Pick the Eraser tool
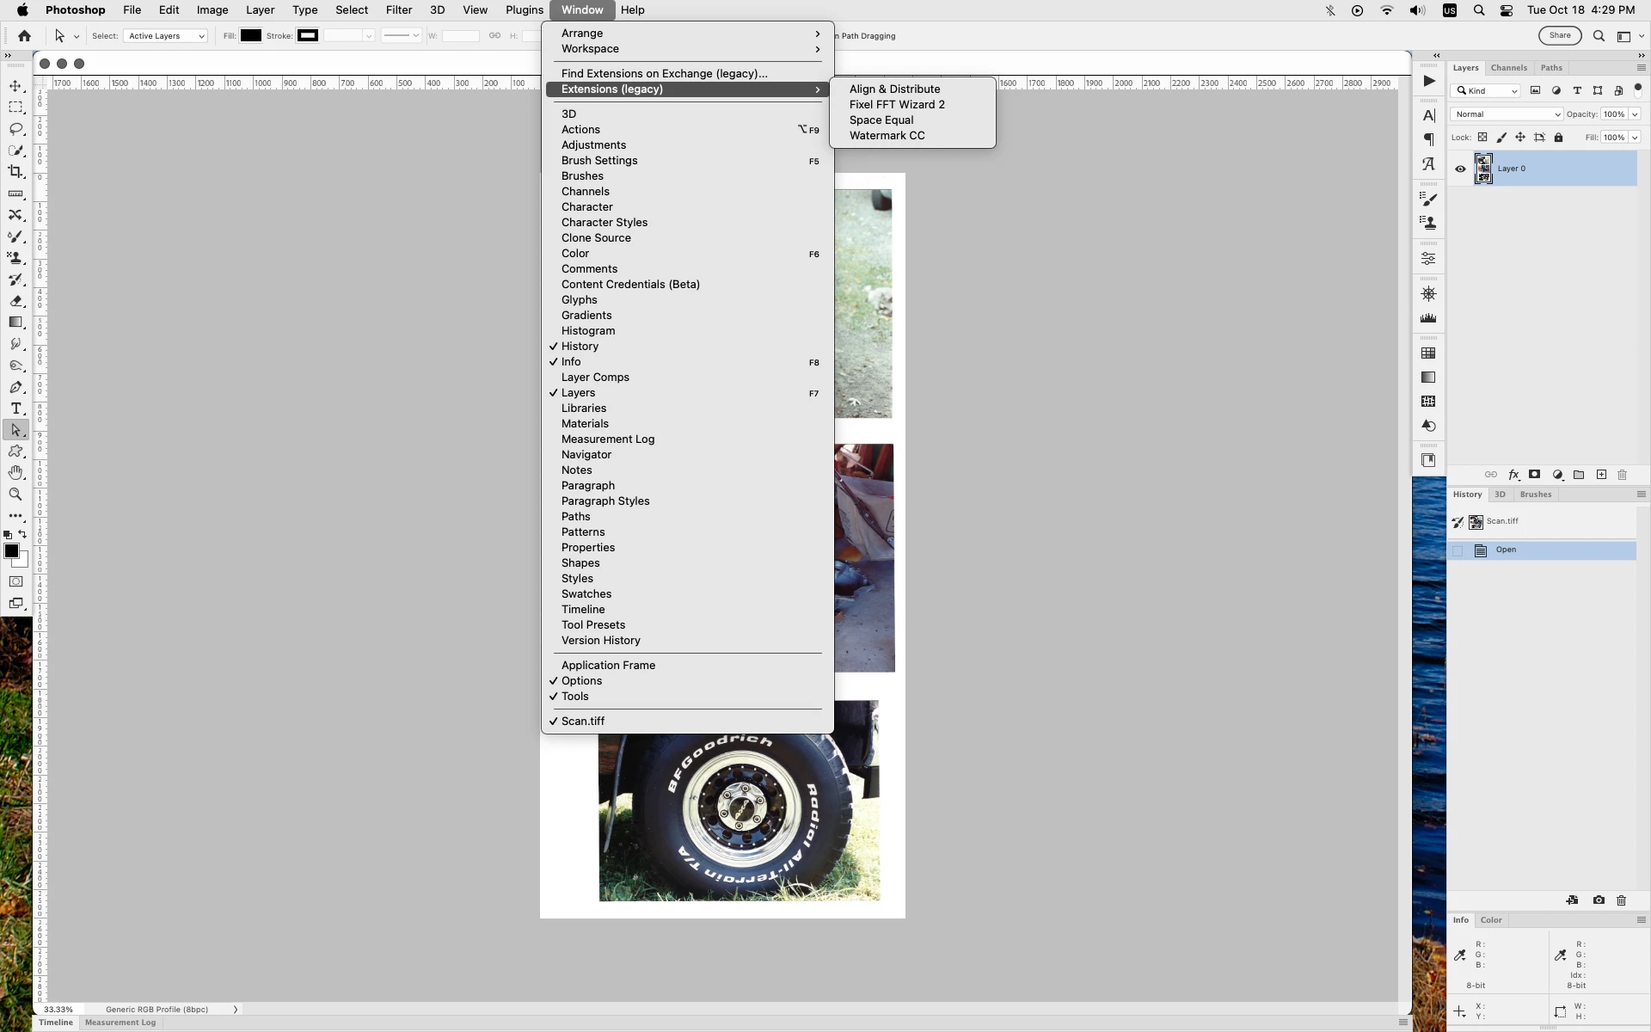The image size is (1651, 1032). [x=15, y=301]
